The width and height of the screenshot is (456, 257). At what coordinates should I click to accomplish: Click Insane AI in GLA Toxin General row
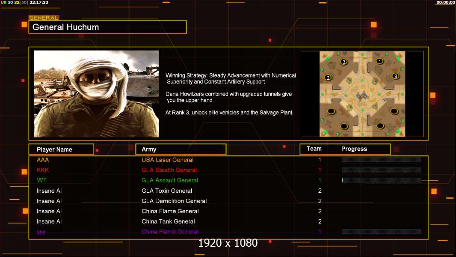[49, 191]
